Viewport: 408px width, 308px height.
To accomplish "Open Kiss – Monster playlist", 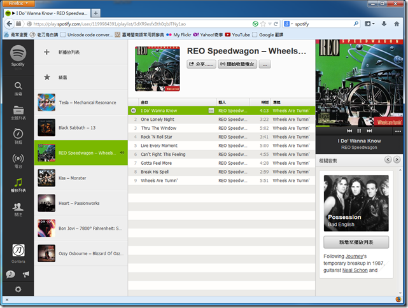I will click(x=81, y=178).
